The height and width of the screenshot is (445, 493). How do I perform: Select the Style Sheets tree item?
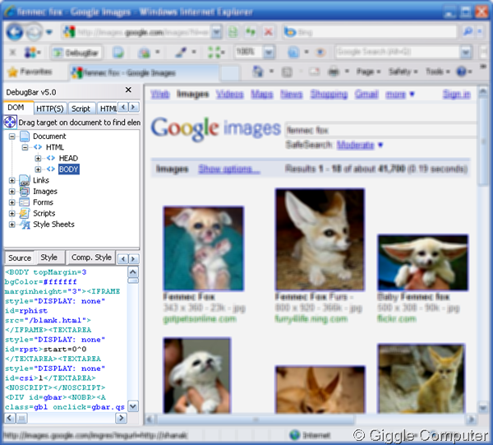53,225
